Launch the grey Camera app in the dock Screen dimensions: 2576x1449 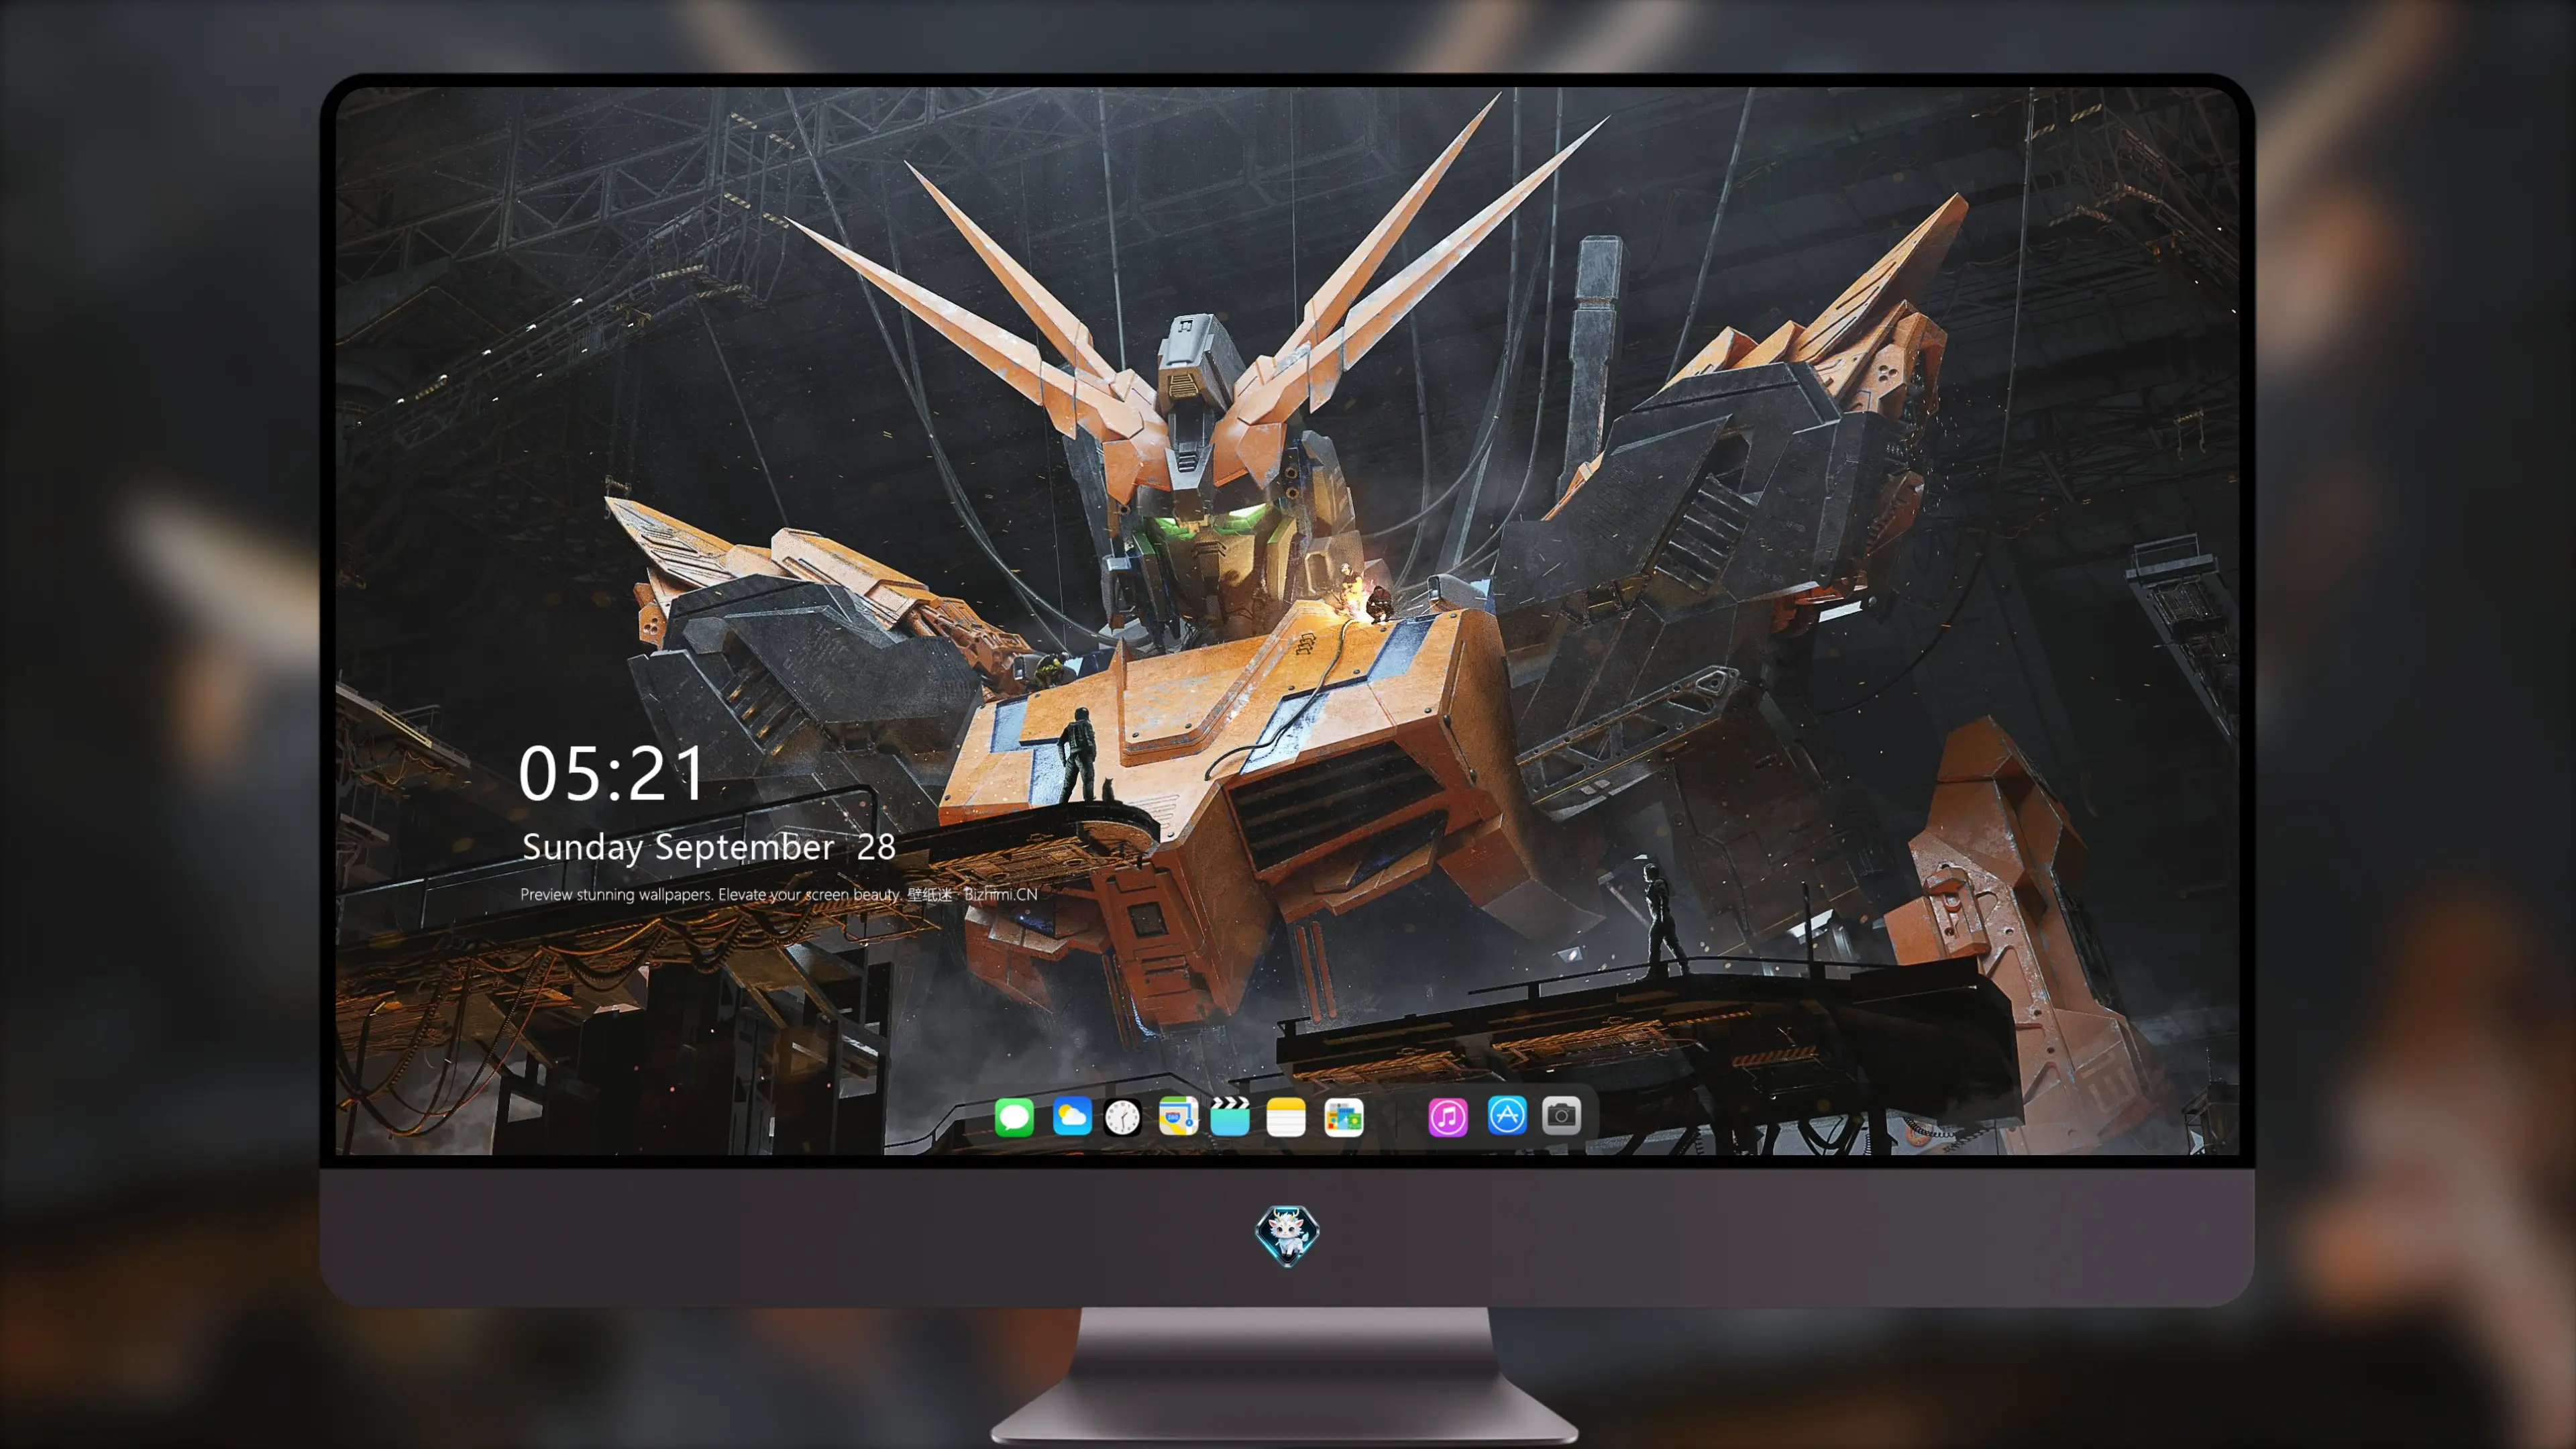[x=1561, y=1116]
